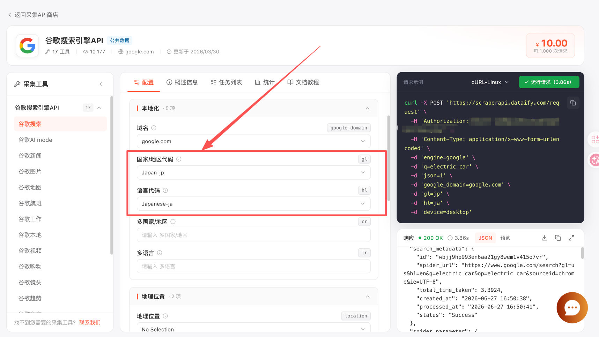The height and width of the screenshot is (337, 599).
Task: Click the 联系我们 link
Action: (x=90, y=323)
